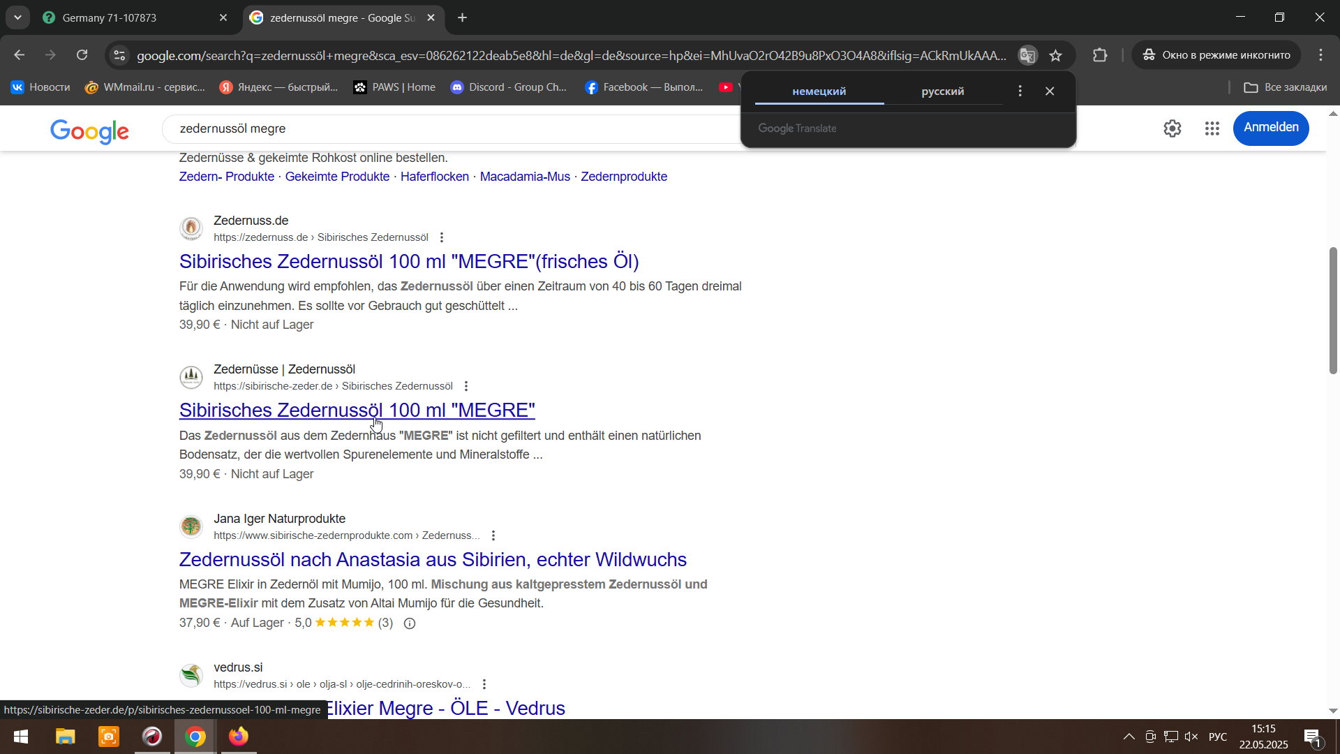Select the немецкий language tab
This screenshot has width=1340, height=754.
(819, 91)
